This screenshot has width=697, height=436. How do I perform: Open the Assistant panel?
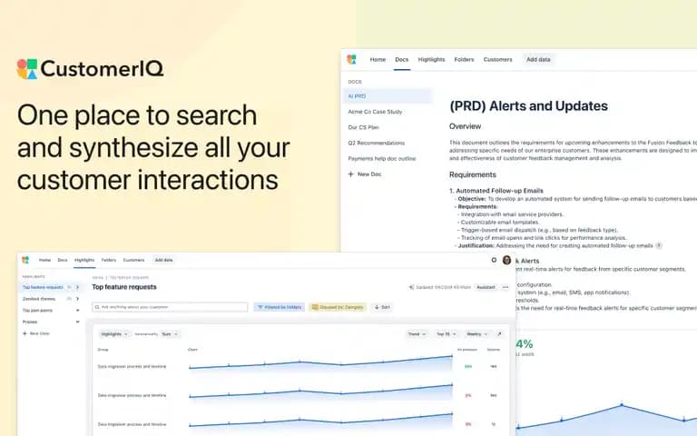[x=486, y=287]
